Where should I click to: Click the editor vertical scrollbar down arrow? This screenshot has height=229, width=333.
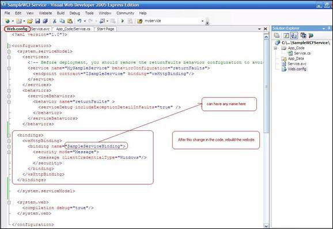click(x=266, y=226)
